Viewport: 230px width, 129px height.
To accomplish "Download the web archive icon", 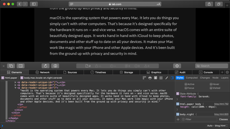I will tap(55, 66).
